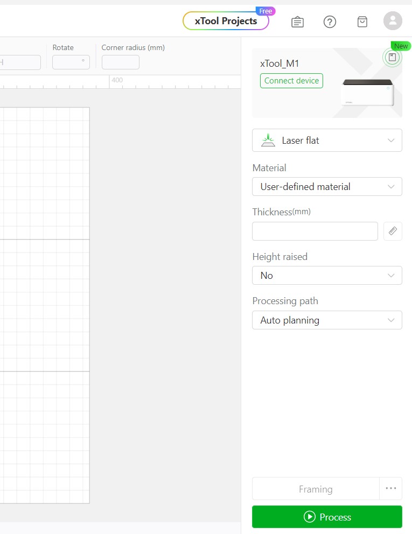
Task: Open xTool Projects
Action: point(226,21)
